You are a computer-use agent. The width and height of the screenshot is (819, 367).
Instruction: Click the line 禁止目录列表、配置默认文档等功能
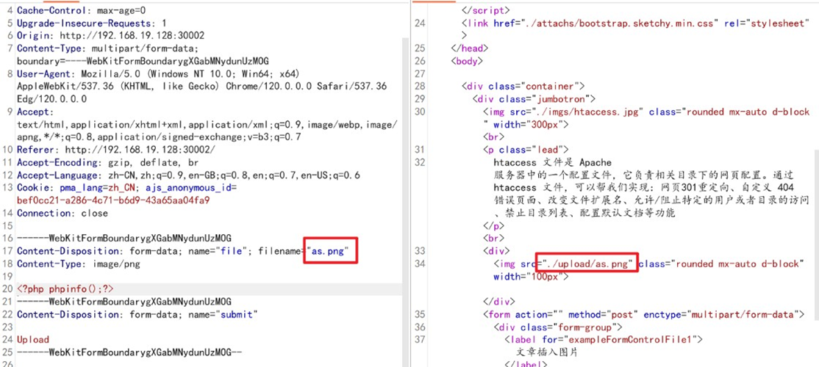coord(584,213)
